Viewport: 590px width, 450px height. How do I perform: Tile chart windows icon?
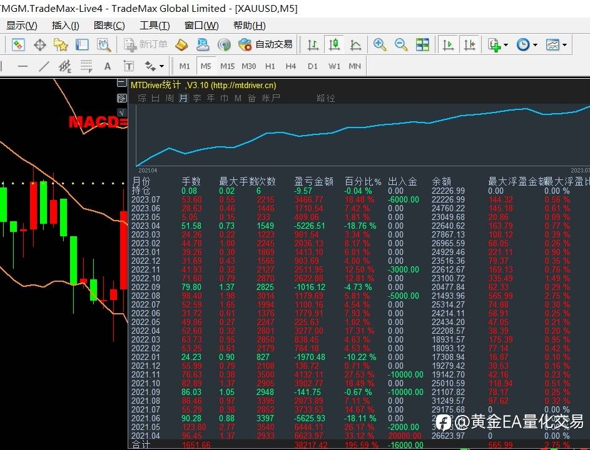422,45
